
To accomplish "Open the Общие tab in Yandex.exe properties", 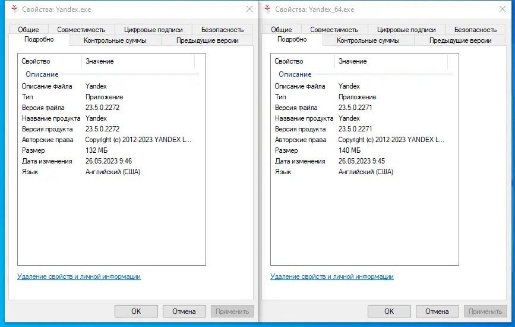I will (x=29, y=30).
